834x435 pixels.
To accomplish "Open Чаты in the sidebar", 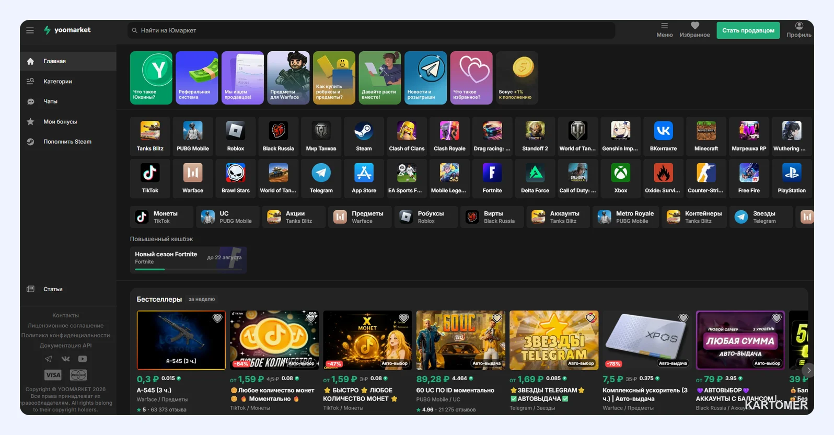I will tap(68, 101).
